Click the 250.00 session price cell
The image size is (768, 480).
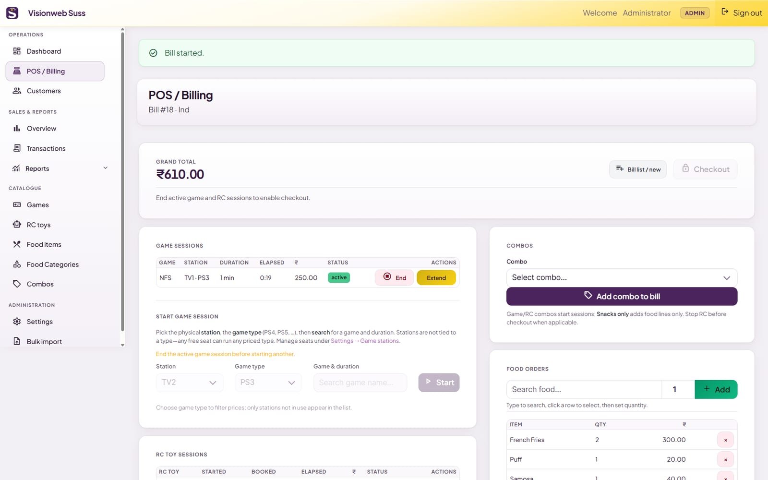click(306, 278)
